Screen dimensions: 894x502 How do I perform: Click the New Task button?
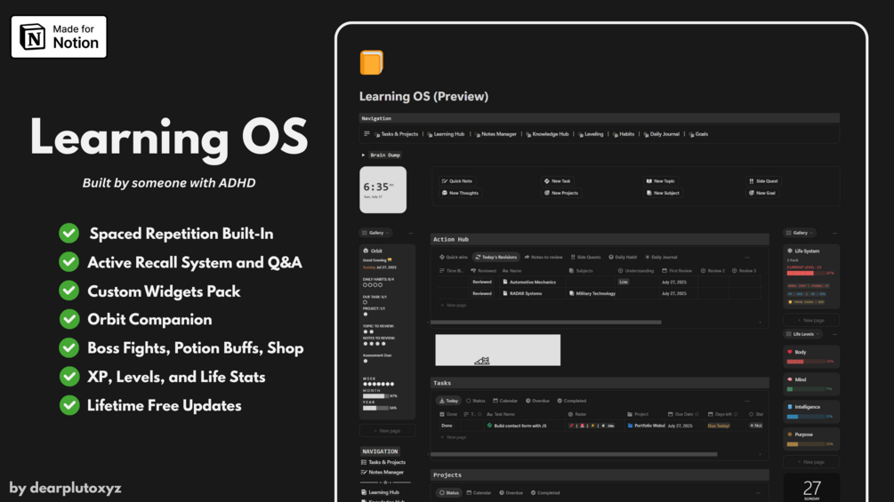tap(557, 181)
